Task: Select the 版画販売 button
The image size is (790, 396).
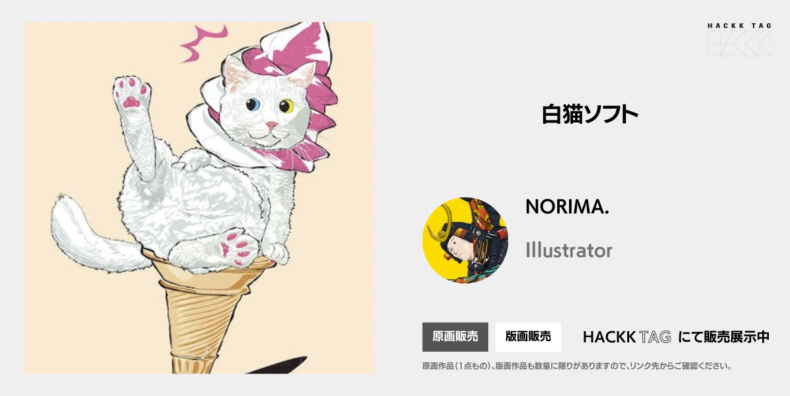Action: point(528,337)
